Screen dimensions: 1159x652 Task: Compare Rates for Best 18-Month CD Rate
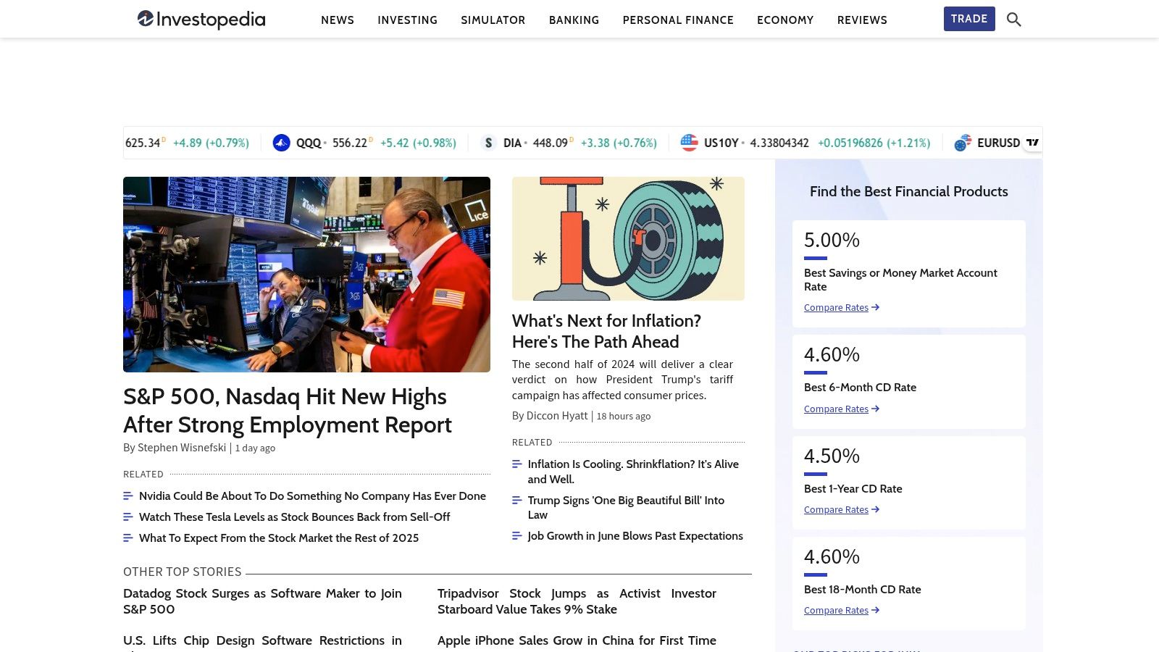[x=842, y=611]
